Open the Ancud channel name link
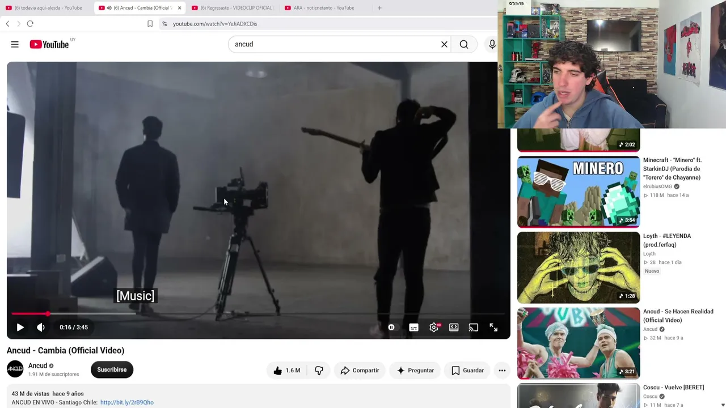726x408 pixels. (x=38, y=365)
